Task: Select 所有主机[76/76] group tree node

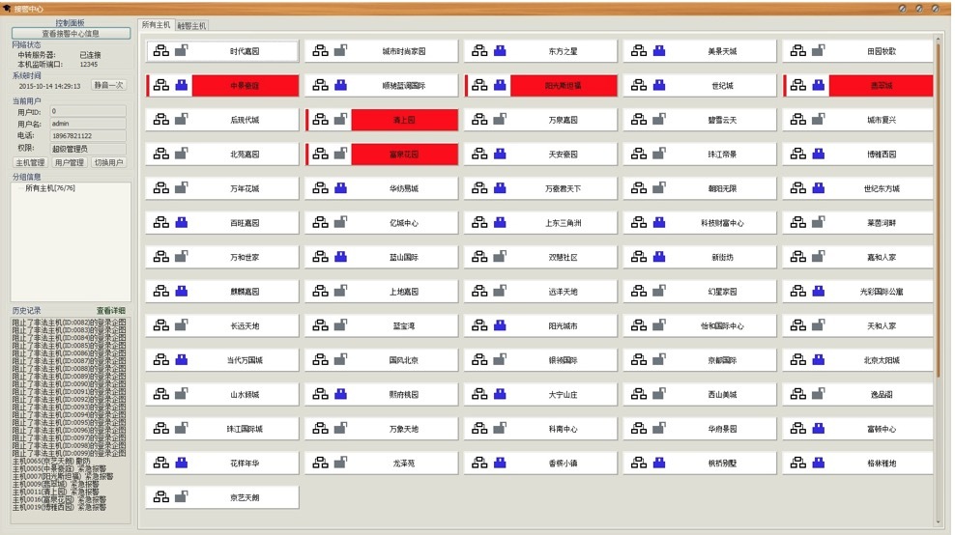Action: coord(49,188)
